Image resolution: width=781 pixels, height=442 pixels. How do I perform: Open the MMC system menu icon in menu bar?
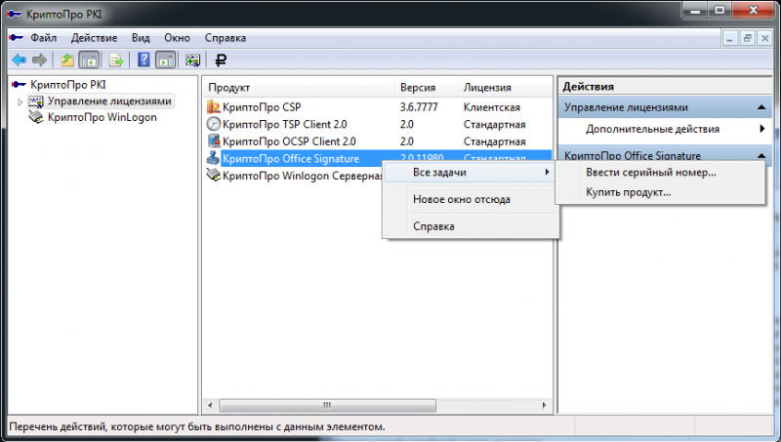17,38
